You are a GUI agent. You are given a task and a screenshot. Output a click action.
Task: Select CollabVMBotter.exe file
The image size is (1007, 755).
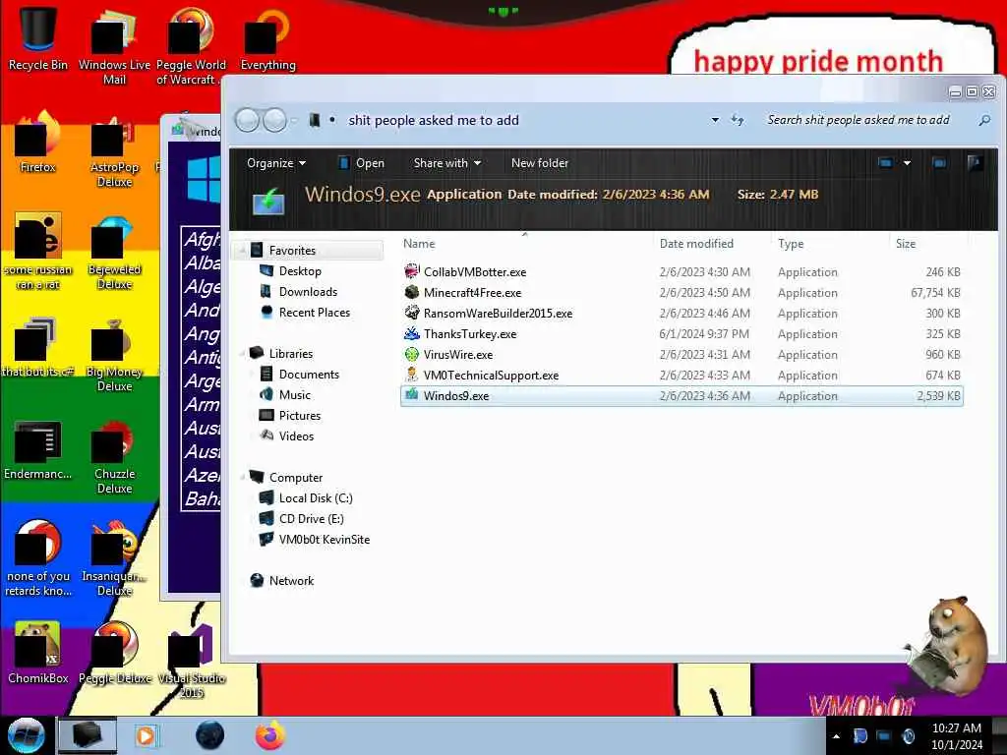(x=681, y=272)
